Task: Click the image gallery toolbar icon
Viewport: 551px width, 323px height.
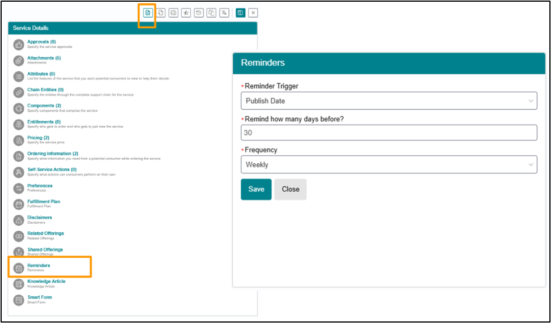Action: click(173, 13)
